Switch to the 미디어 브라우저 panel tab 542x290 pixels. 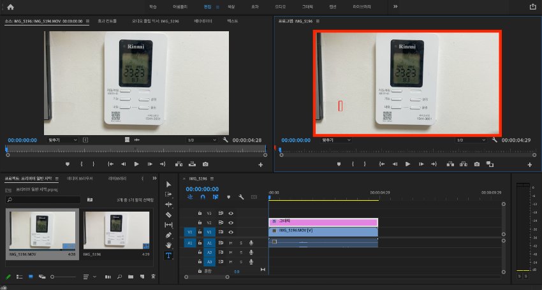click(x=80, y=178)
